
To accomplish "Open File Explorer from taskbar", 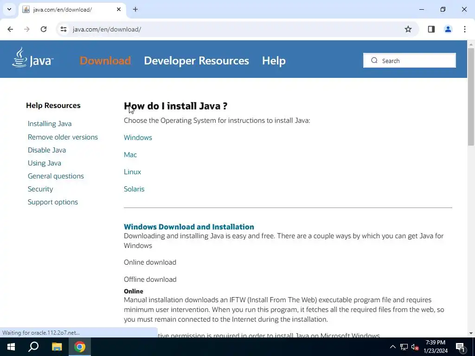I will [57, 347].
